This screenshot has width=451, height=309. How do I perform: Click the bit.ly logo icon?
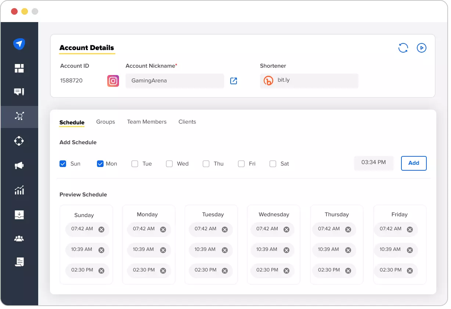point(269,81)
